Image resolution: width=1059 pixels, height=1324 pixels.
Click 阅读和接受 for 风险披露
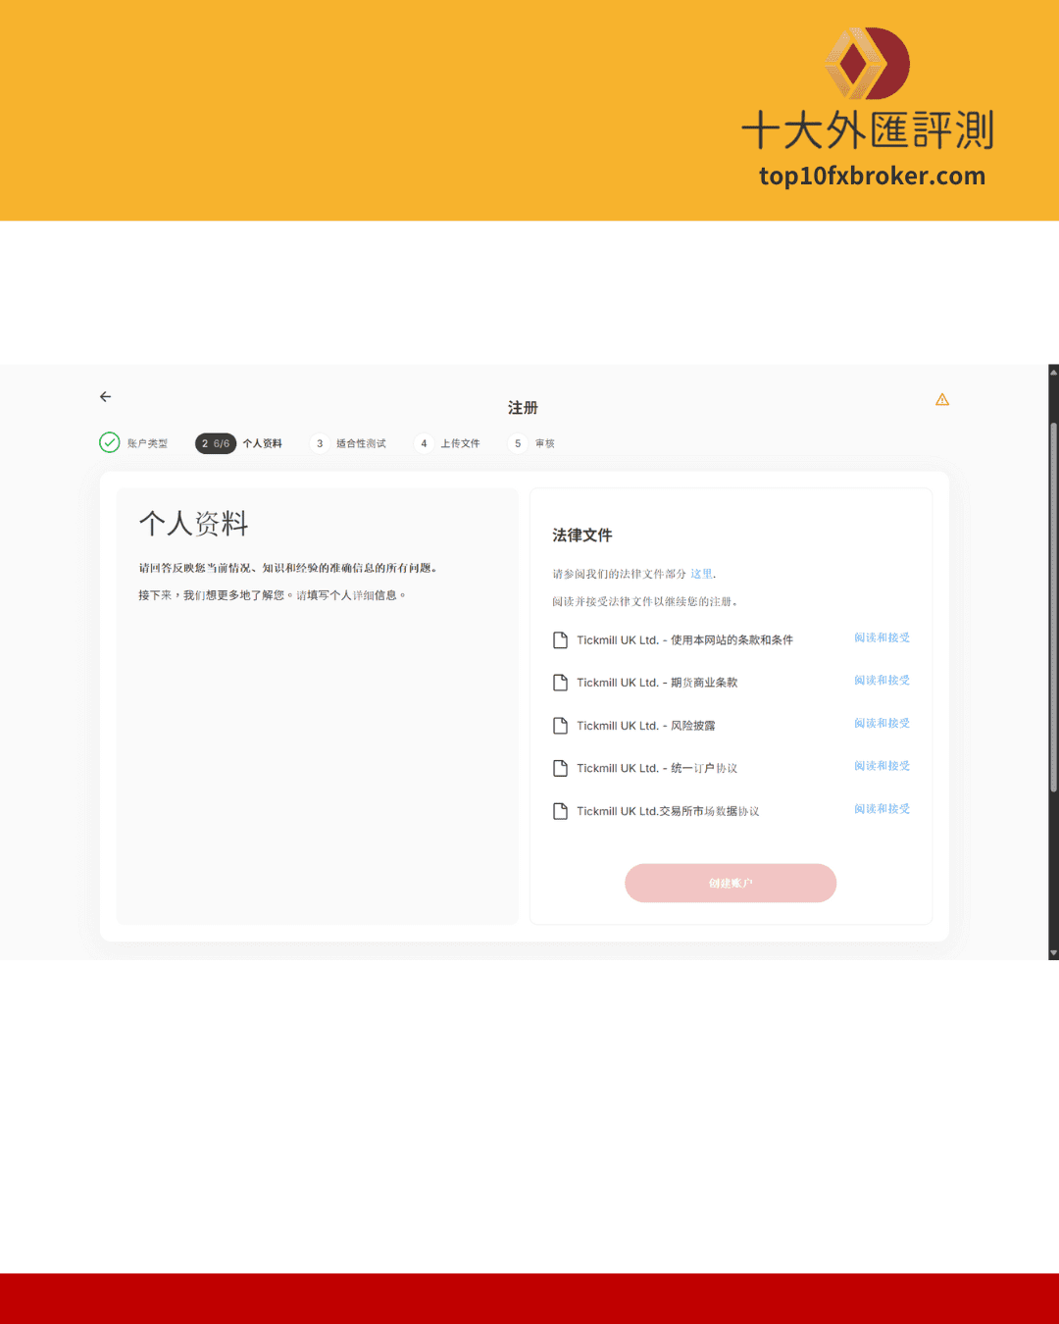pyautogui.click(x=881, y=723)
